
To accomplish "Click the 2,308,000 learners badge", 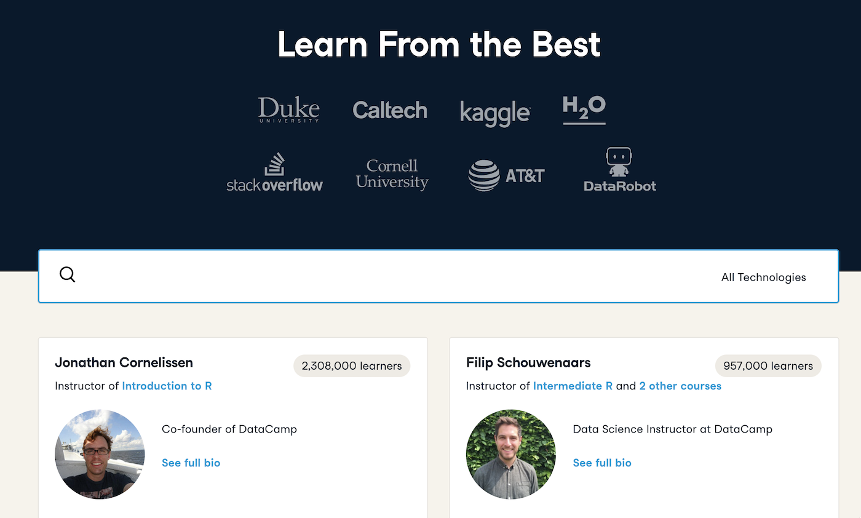I will pos(352,366).
